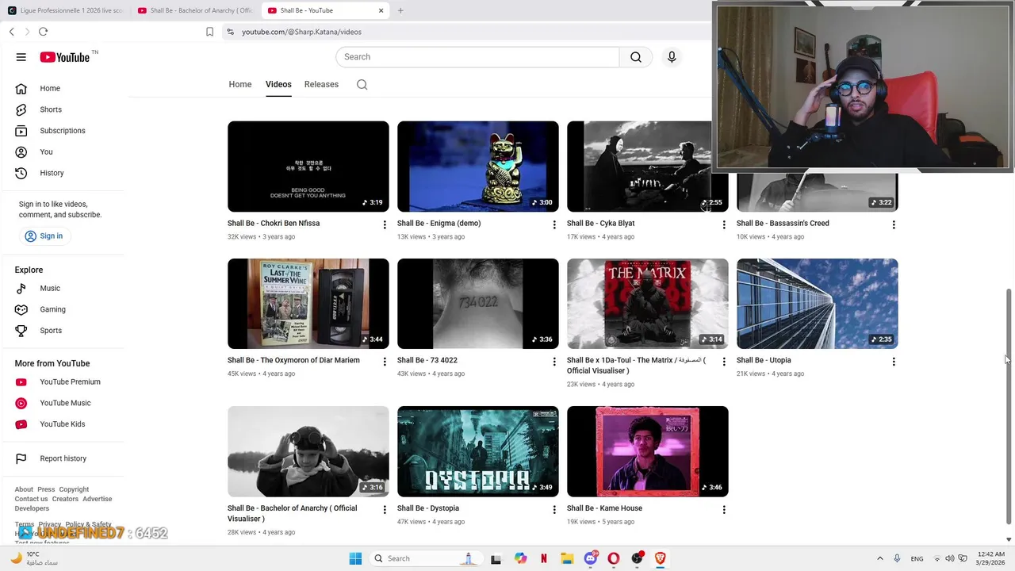
Task: Open the Enigma (demo) thumbnail
Action: [x=478, y=167]
